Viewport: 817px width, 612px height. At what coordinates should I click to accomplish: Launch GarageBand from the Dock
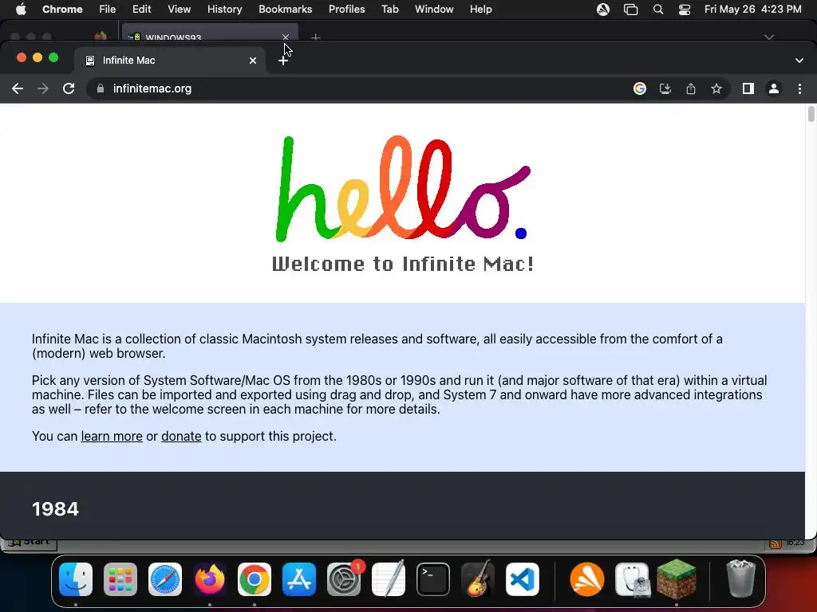tap(478, 579)
